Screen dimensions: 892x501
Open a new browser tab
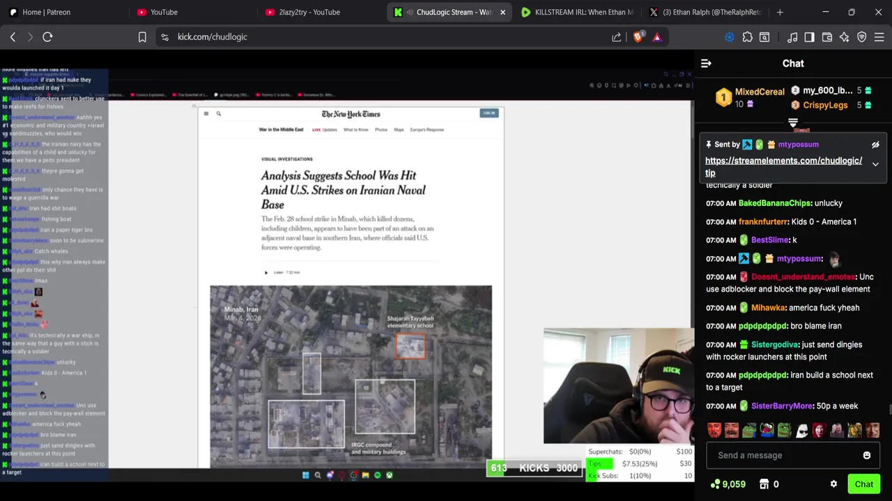click(x=780, y=12)
